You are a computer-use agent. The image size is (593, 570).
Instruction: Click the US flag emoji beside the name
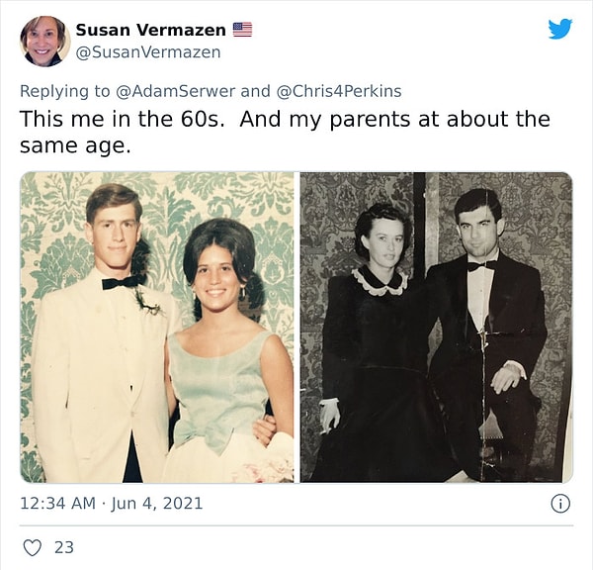click(x=242, y=30)
